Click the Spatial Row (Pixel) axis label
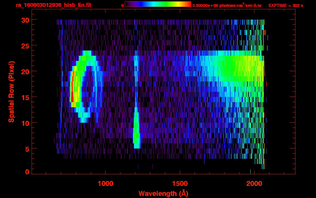Screen dimensions: 316x198 [x=11, y=92]
